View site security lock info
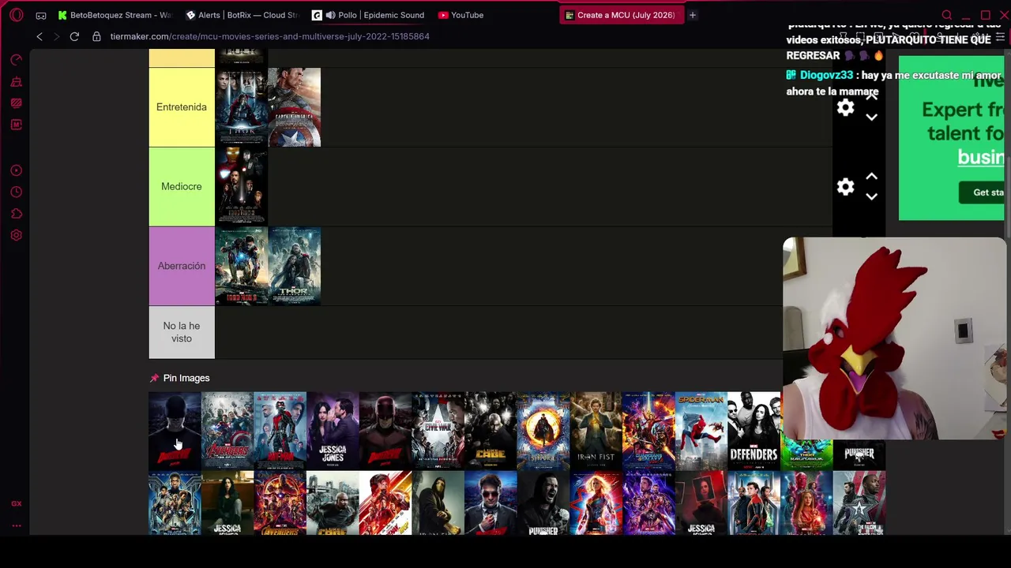 (96, 36)
